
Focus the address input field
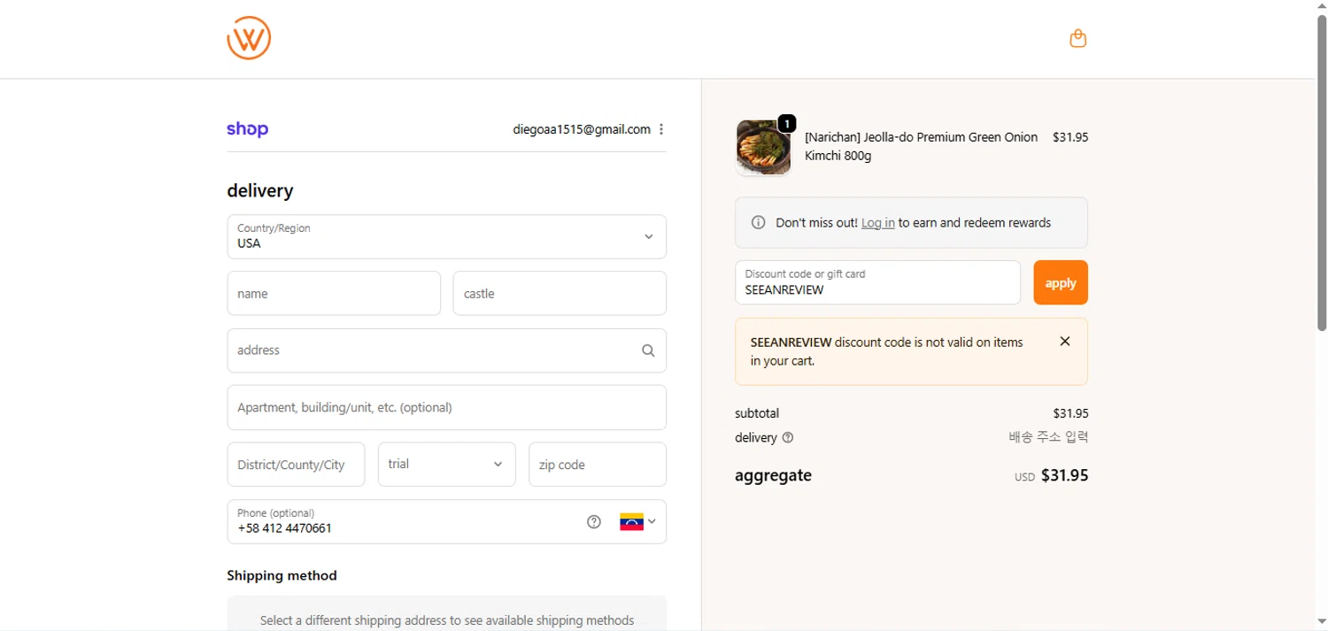click(x=446, y=350)
